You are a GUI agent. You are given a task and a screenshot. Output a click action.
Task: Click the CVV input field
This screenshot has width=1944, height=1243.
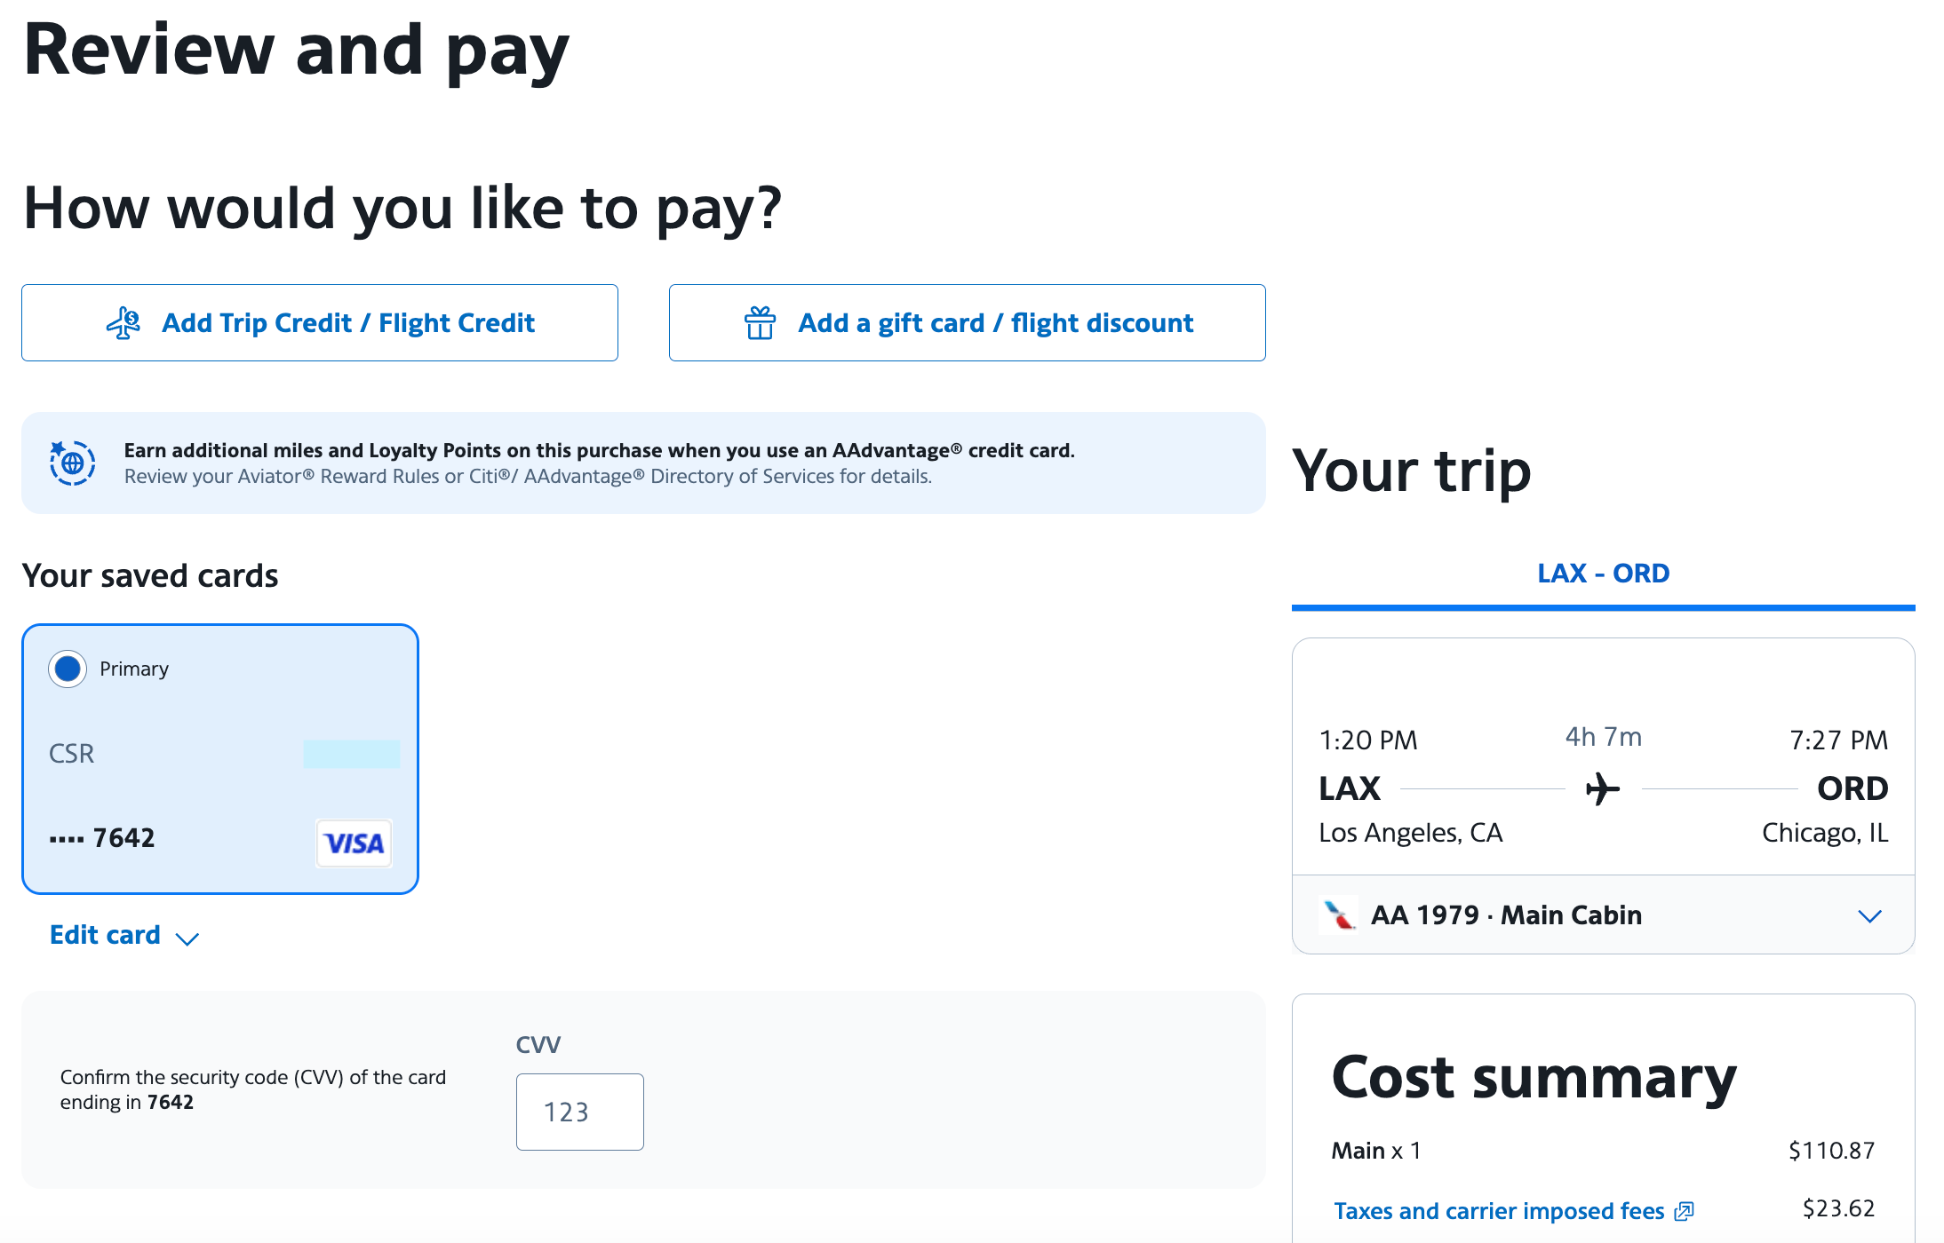[579, 1111]
